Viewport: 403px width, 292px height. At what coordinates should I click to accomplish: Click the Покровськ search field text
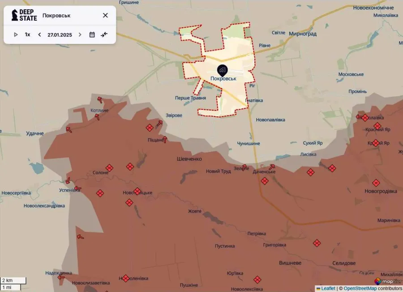tap(56, 16)
